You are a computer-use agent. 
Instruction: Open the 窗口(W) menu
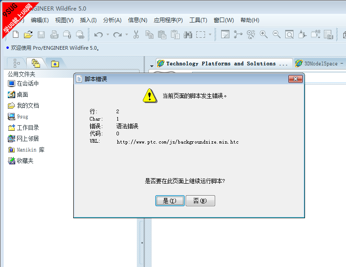pos(224,20)
